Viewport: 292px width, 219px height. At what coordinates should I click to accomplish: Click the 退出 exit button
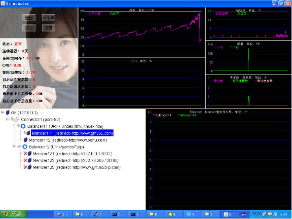click(x=29, y=18)
